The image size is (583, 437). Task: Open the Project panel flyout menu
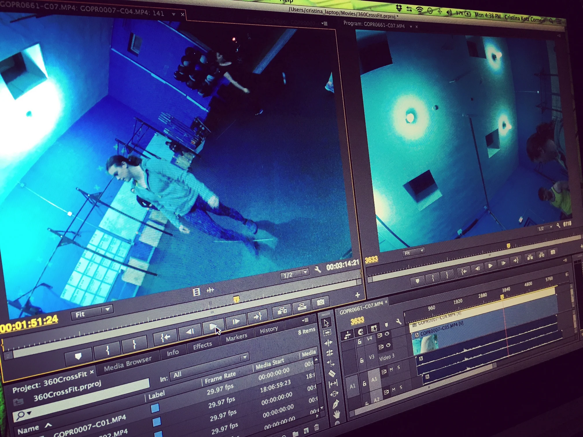pyautogui.click(x=305, y=320)
